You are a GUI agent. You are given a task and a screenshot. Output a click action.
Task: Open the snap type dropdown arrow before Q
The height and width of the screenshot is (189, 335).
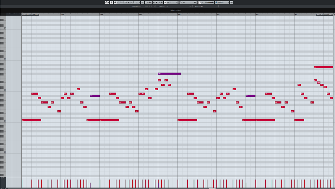(178, 2)
